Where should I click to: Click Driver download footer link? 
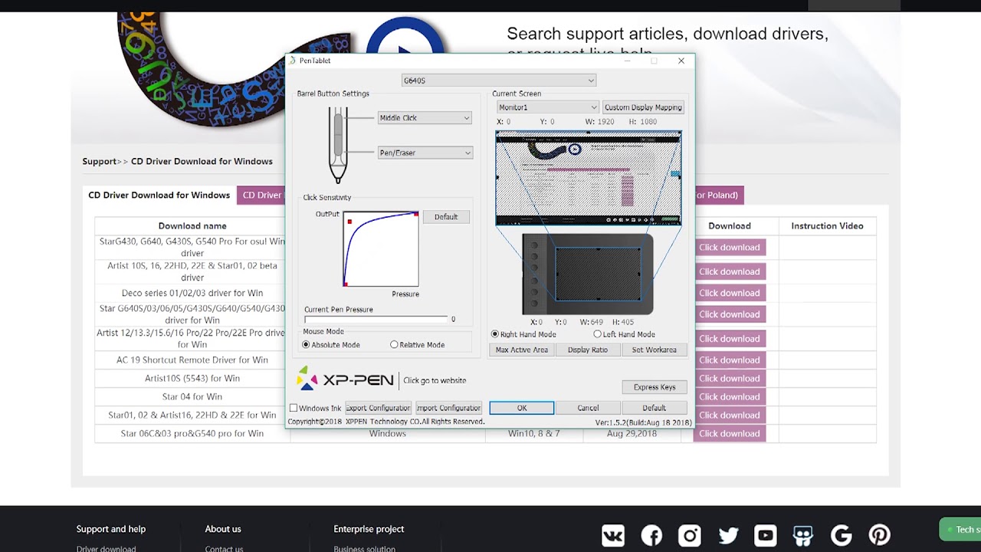[106, 549]
